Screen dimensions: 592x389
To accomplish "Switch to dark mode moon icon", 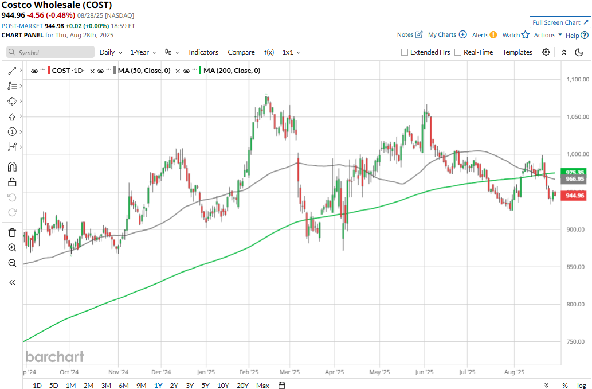I will [579, 52].
